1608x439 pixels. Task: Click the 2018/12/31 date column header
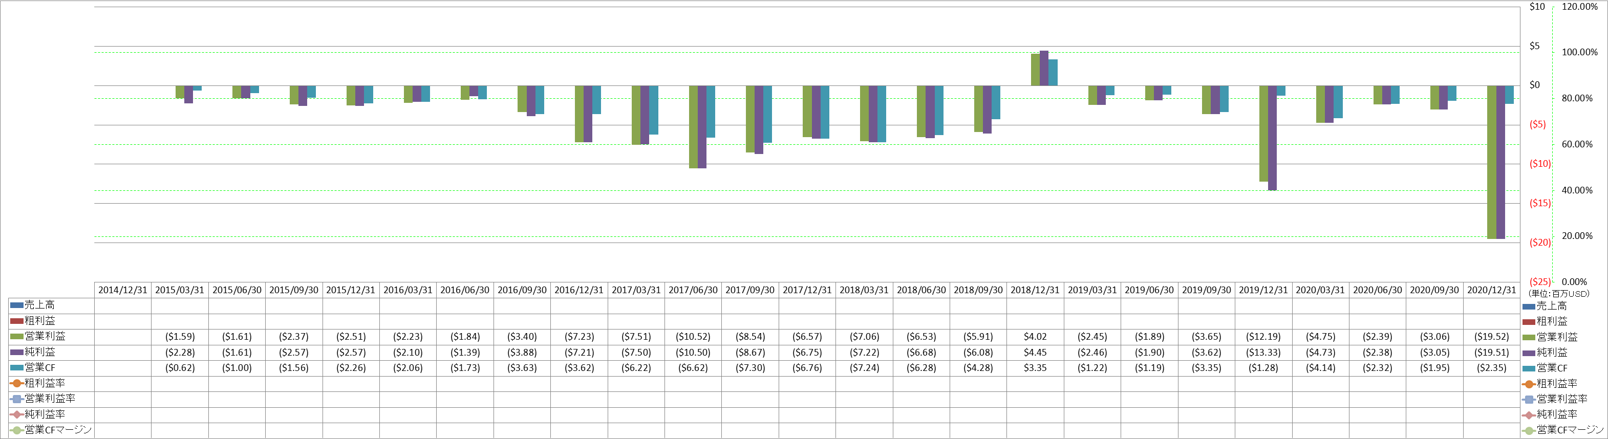[x=1035, y=290]
